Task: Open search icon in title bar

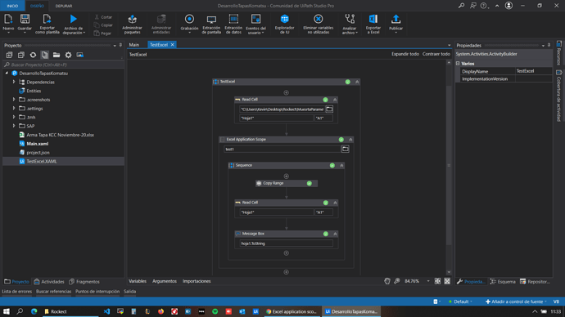Action: [x=461, y=6]
